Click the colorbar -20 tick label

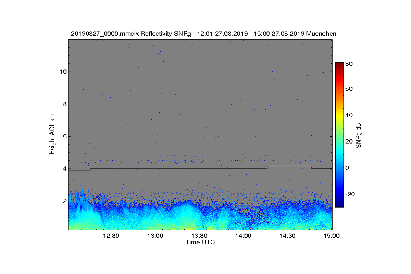pos(351,194)
